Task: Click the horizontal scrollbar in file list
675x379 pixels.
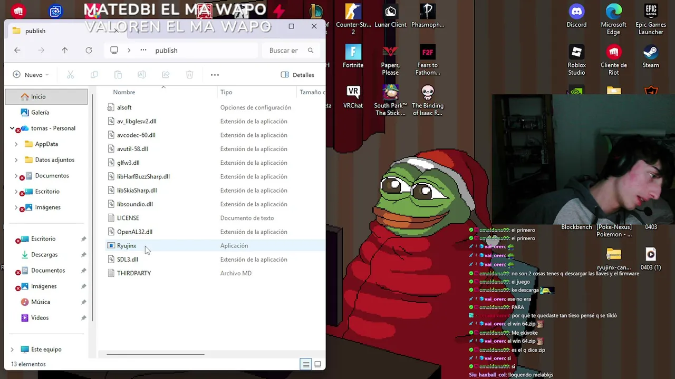Action: pos(155,354)
